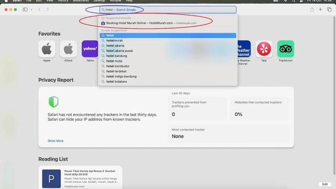Open the Help menu
Screen dimensions: 336x189
129,1
